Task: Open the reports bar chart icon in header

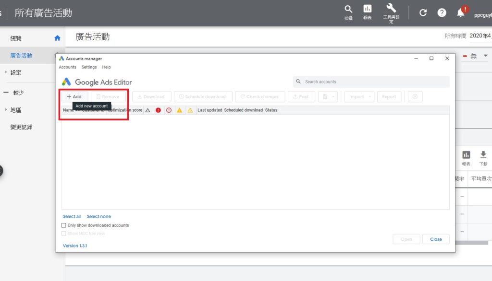Action: coord(368,9)
